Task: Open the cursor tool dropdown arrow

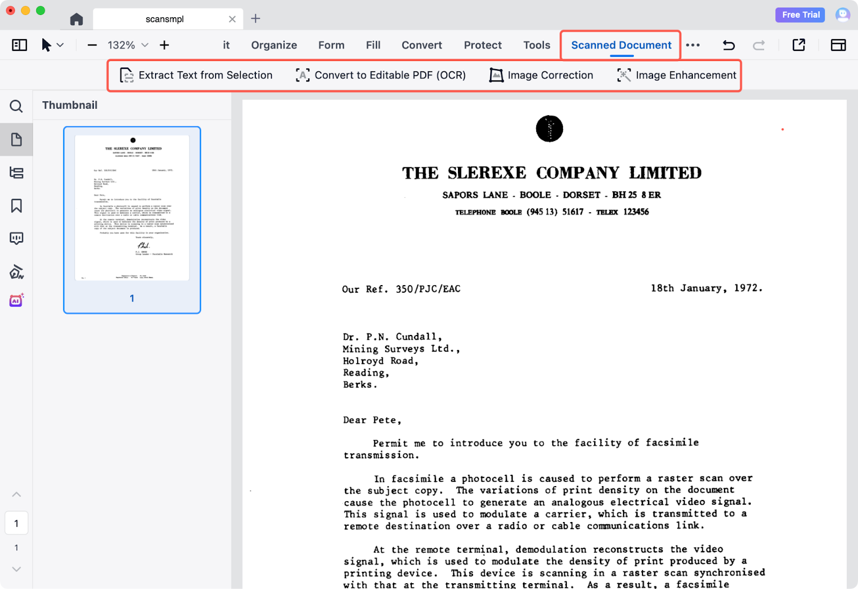Action: 60,45
